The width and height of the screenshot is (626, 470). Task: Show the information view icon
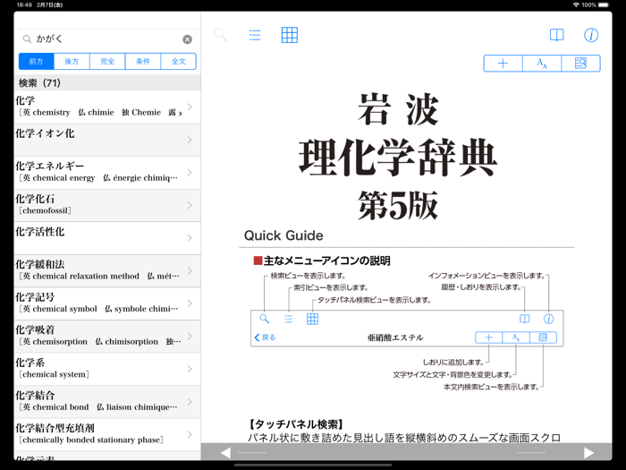(x=591, y=35)
